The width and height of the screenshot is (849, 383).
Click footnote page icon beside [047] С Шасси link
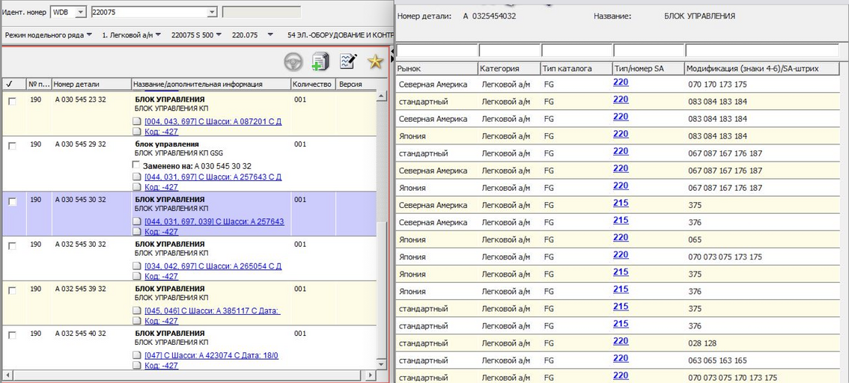tap(138, 355)
